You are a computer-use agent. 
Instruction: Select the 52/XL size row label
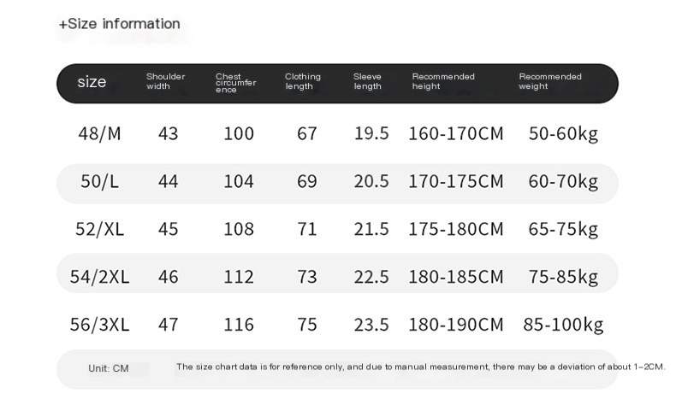(x=99, y=229)
